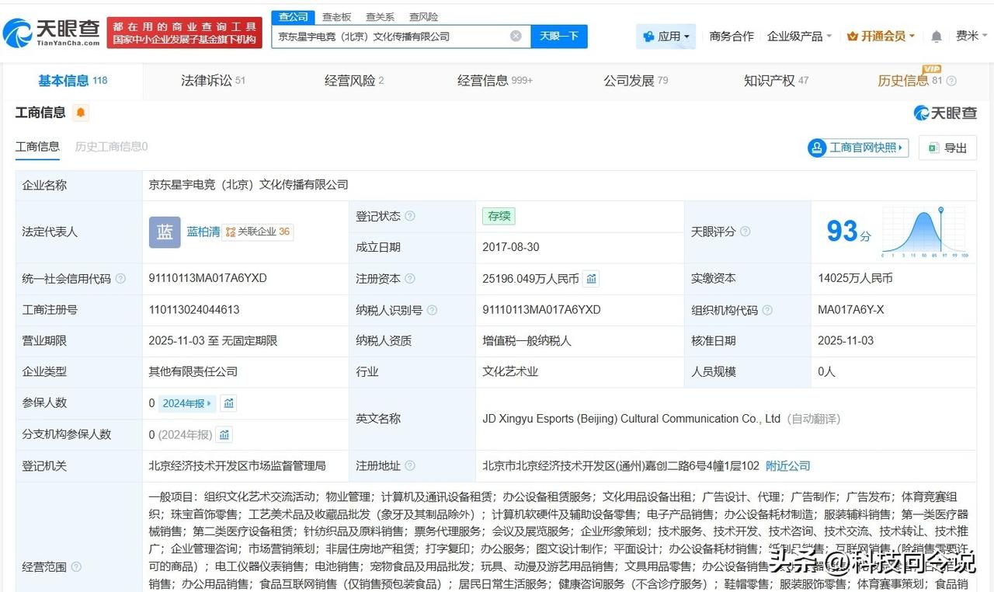The height and width of the screenshot is (592, 994).
Task: Click the 导出 export button
Action: [x=947, y=148]
